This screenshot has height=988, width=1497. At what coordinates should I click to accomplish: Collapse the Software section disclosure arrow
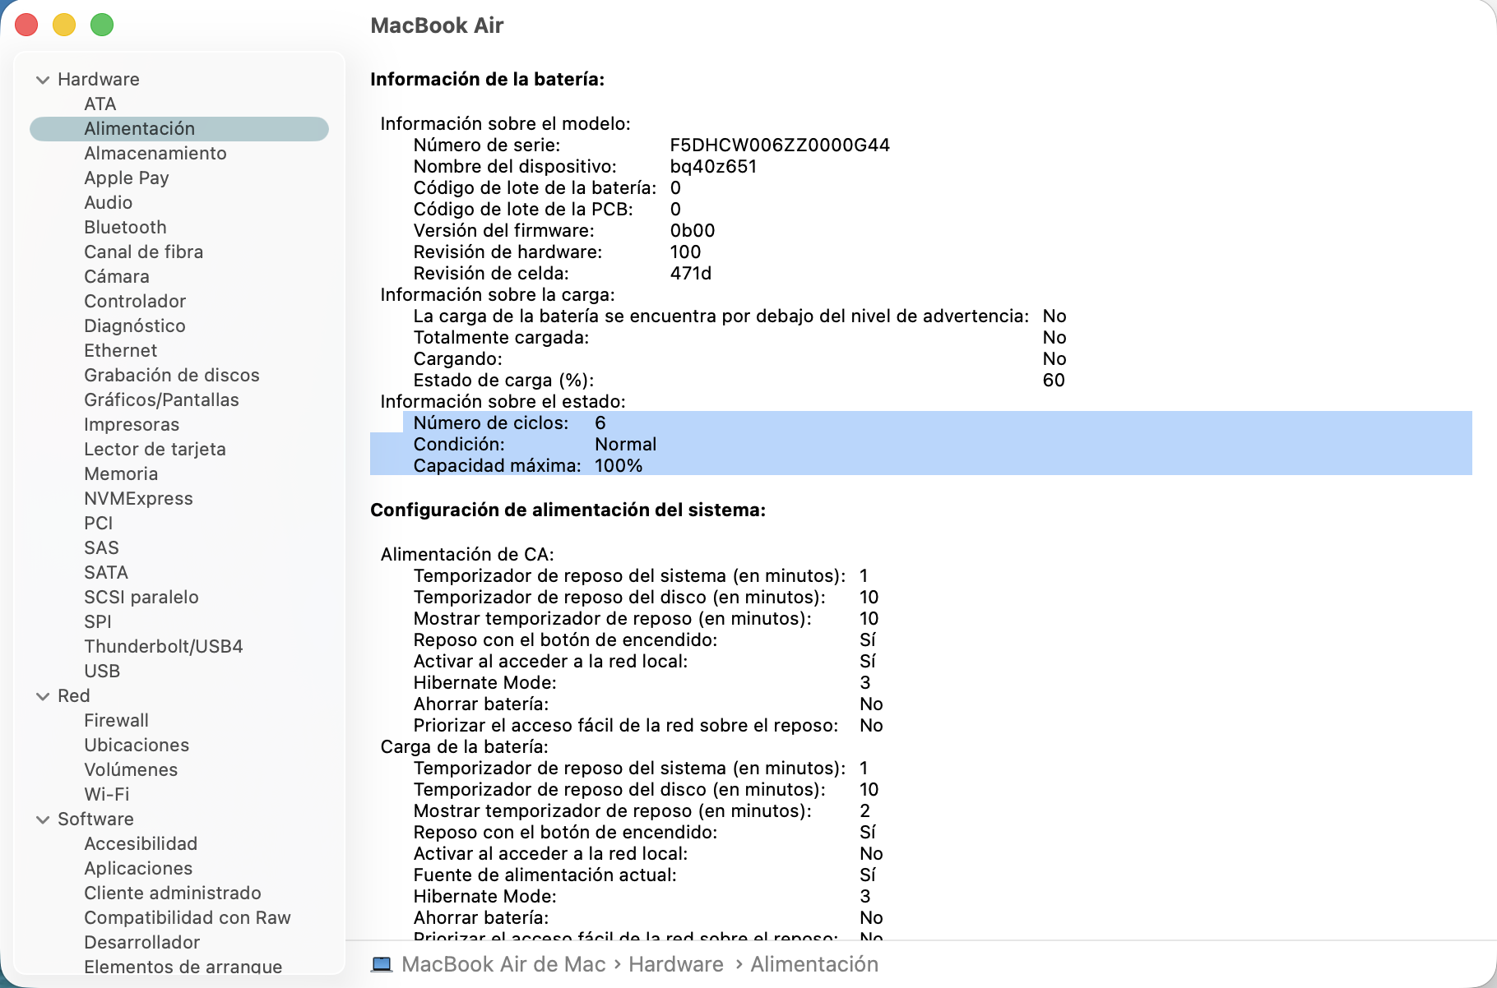[x=43, y=819]
